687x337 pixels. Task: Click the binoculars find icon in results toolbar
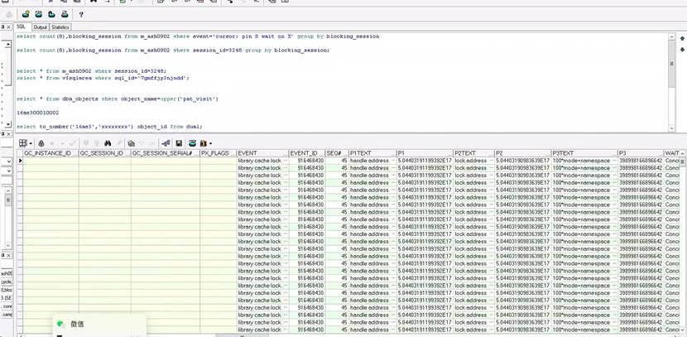point(108,143)
